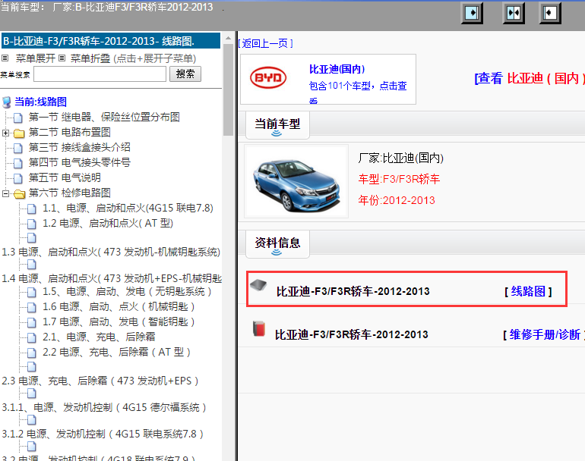This screenshot has height=461, width=585.
Task: Open 第四节 电气接头零件号
Action: pos(80,163)
